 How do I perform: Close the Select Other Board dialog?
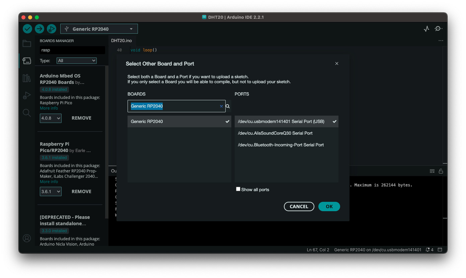pyautogui.click(x=337, y=63)
